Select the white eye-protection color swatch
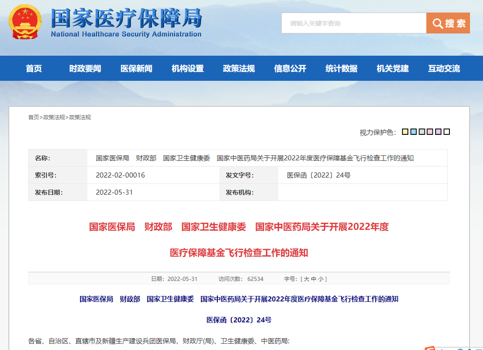Screen dimensions: 483x350 coord(447,132)
